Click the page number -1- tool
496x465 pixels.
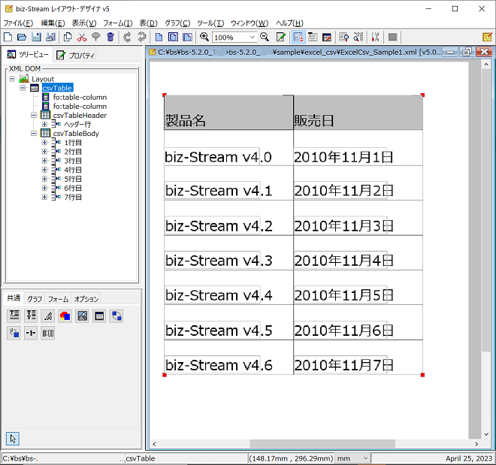point(31,334)
